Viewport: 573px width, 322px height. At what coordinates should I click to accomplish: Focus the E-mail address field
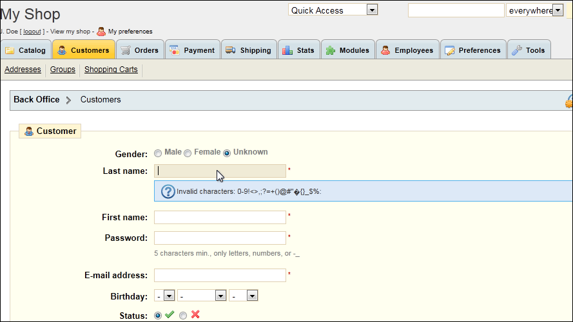click(220, 275)
